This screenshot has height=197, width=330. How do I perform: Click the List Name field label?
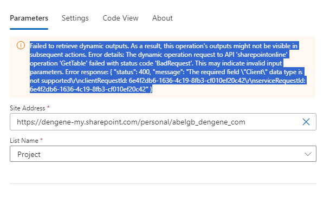[x=24, y=141]
